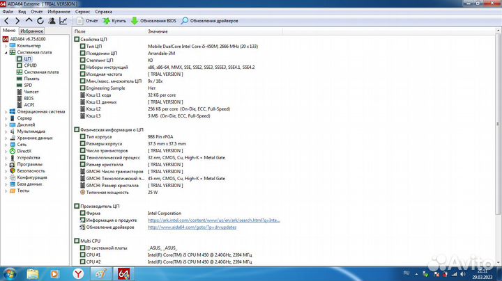Expand the Компьютер tree node

pos(6,46)
